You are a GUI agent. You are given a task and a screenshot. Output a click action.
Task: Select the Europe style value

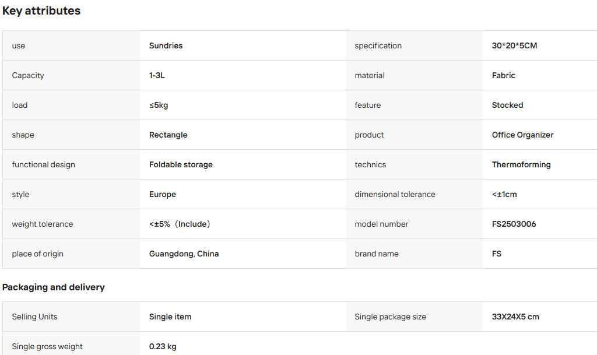point(162,195)
